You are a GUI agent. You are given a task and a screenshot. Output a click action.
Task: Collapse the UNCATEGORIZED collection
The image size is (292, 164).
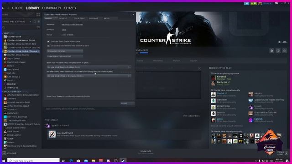click(x=2, y=92)
